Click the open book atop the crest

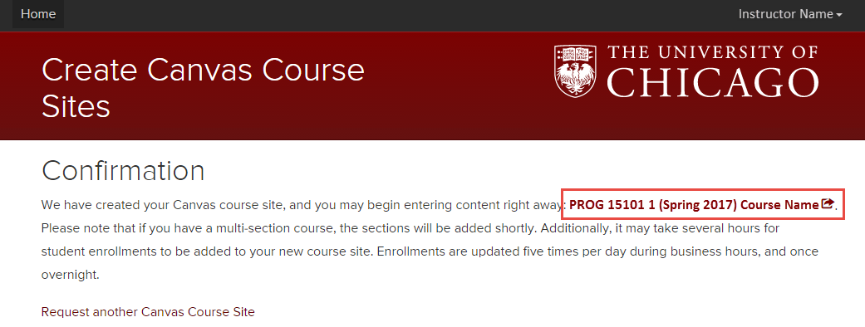[x=575, y=53]
